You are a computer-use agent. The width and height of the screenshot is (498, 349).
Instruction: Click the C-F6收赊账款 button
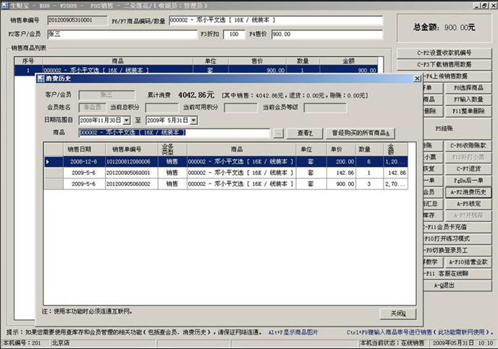(x=468, y=145)
